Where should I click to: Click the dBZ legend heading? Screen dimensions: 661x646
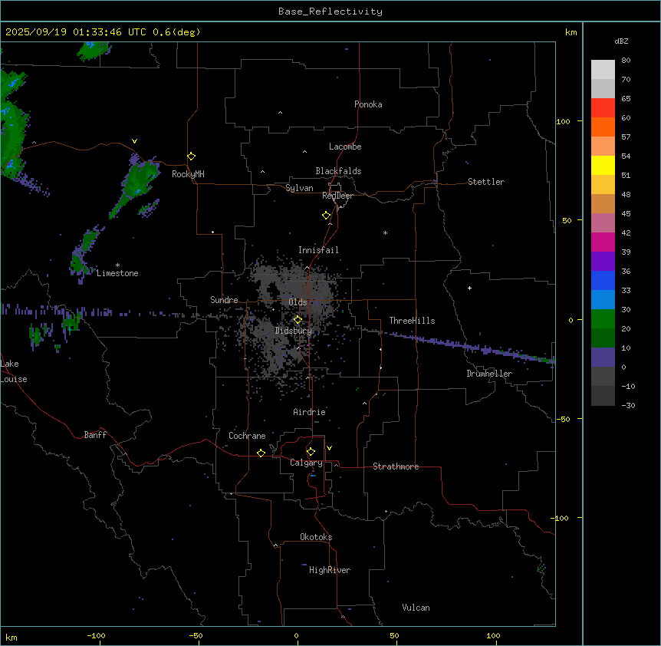622,41
